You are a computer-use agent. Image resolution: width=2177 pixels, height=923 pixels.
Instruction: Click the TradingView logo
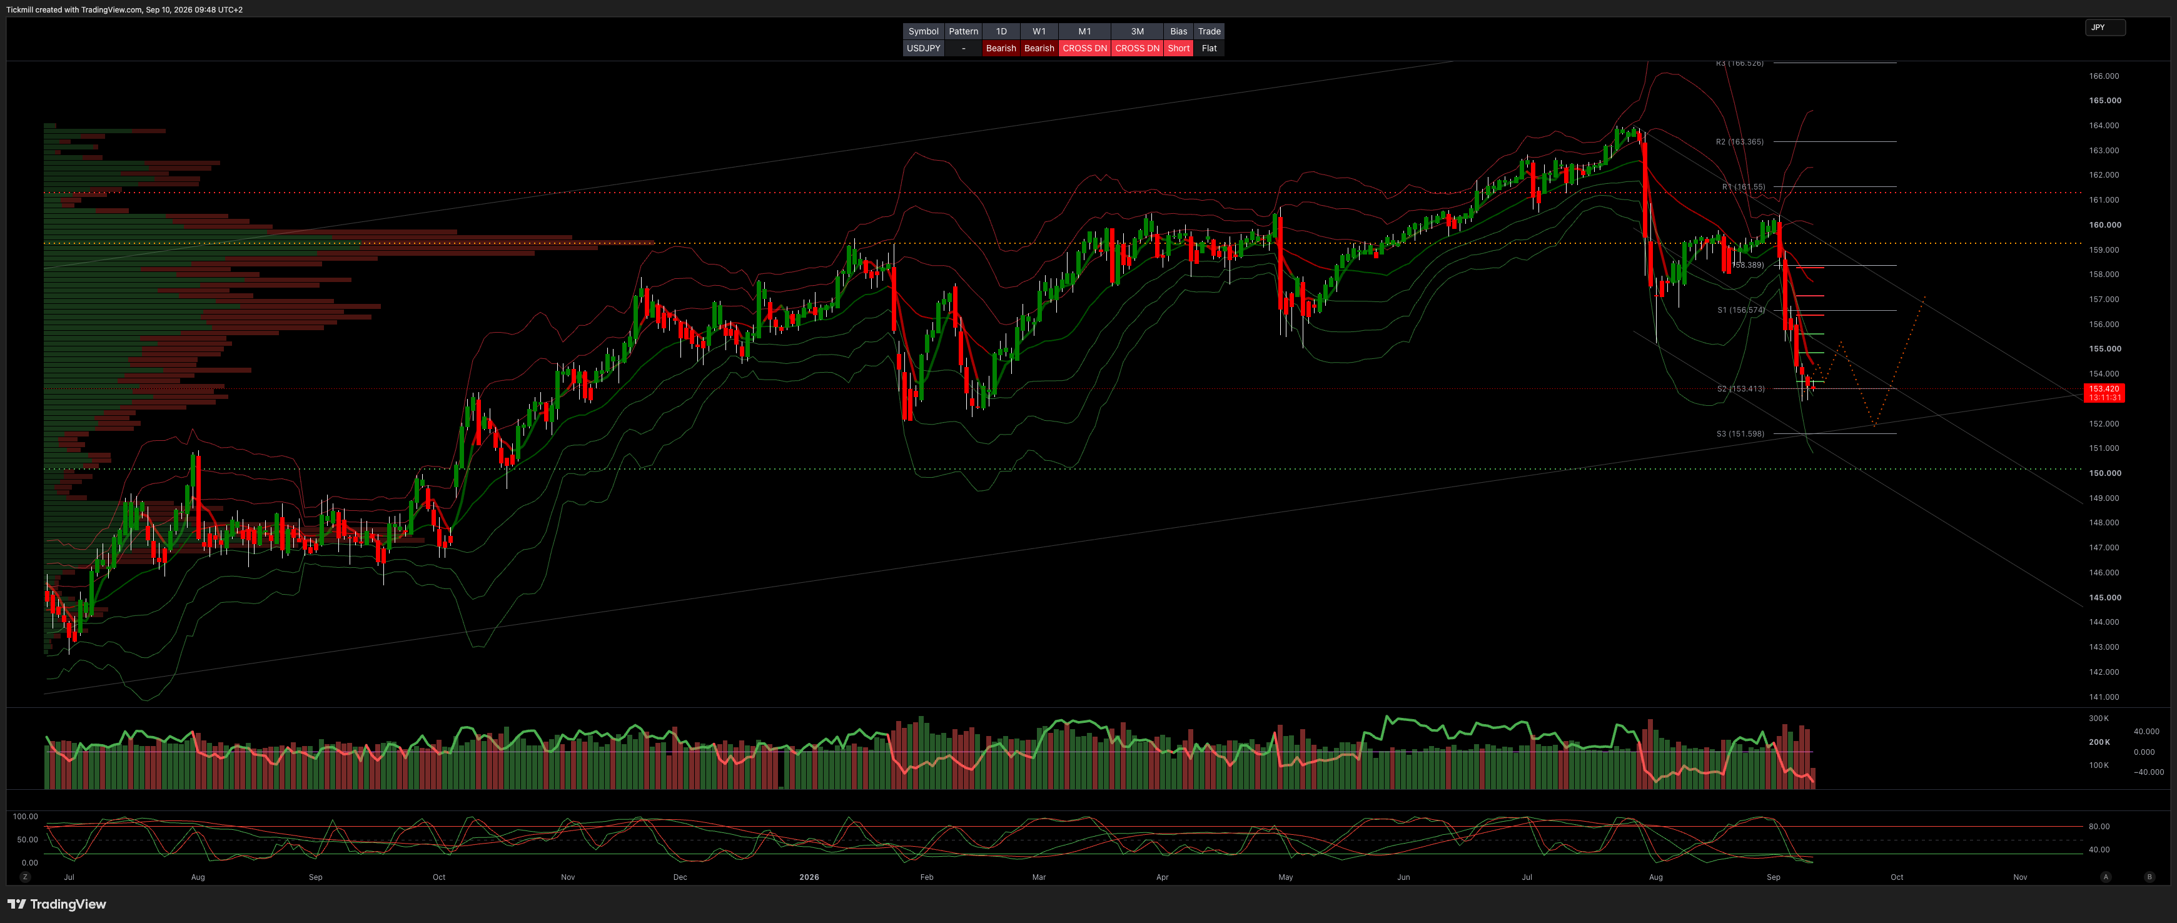pos(57,904)
